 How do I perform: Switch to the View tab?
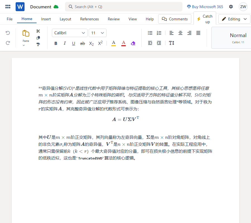pyautogui.click(x=133, y=19)
